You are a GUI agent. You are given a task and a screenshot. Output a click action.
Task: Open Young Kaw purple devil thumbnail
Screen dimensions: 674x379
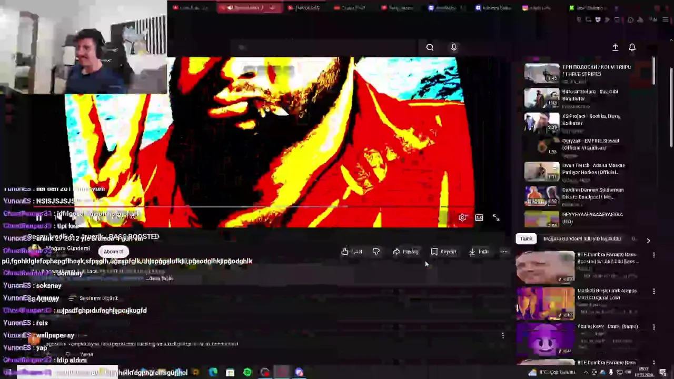(545, 338)
